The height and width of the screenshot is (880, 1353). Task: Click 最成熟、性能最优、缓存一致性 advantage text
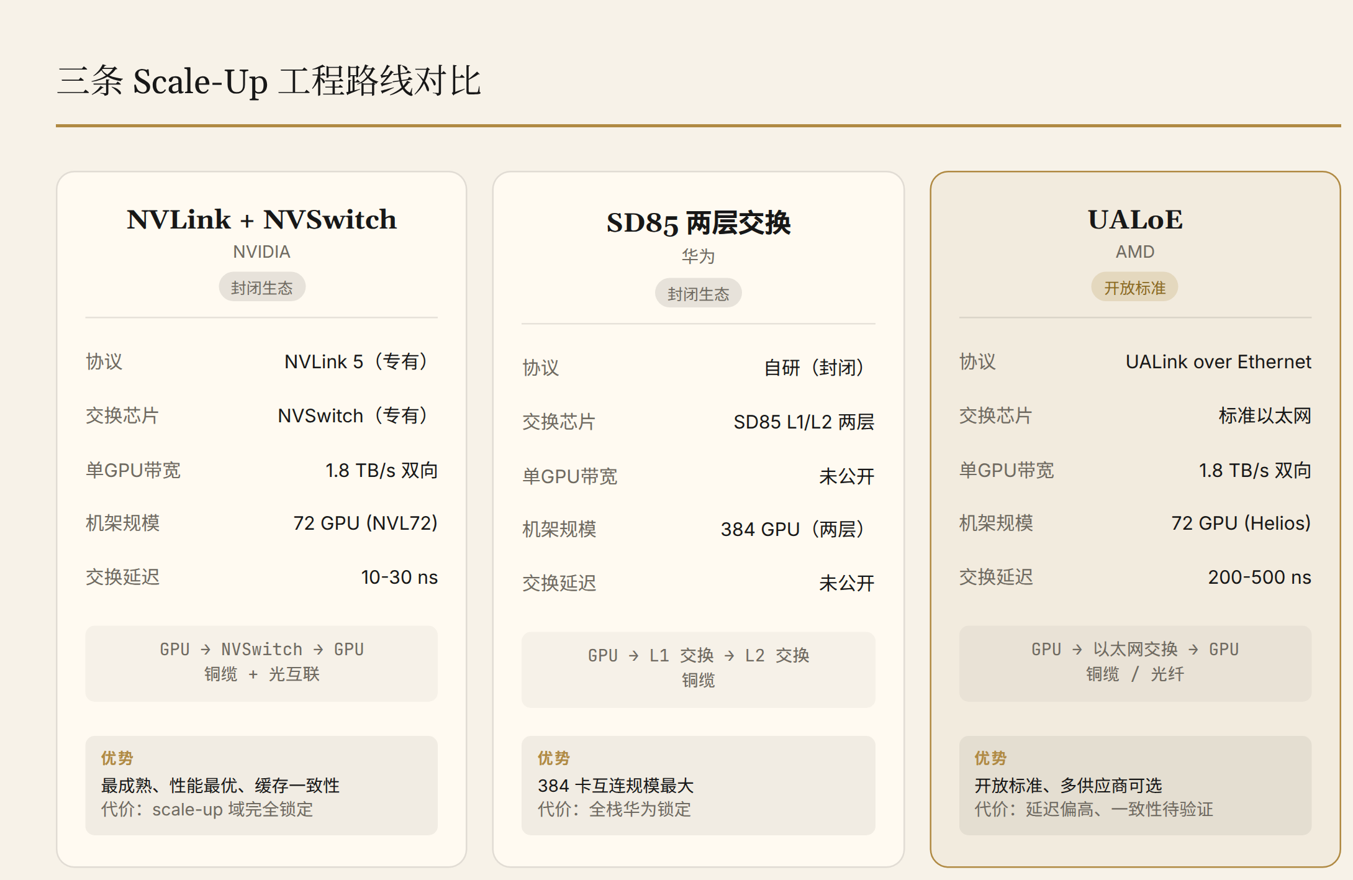[220, 786]
